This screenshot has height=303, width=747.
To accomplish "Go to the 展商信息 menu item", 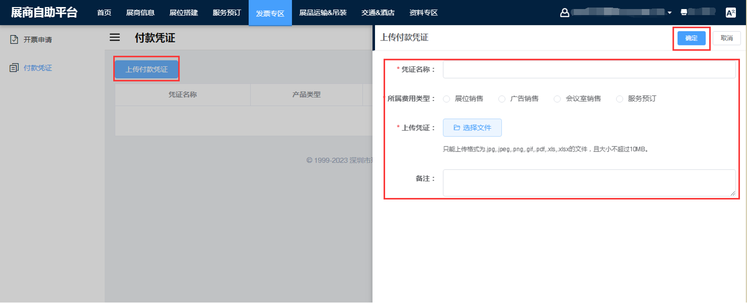I will tap(140, 13).
